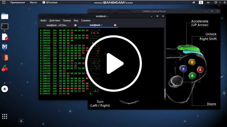Viewport: 227px width, 127px height.
Task: Select workspace 1 indicator
Action: 201,2
